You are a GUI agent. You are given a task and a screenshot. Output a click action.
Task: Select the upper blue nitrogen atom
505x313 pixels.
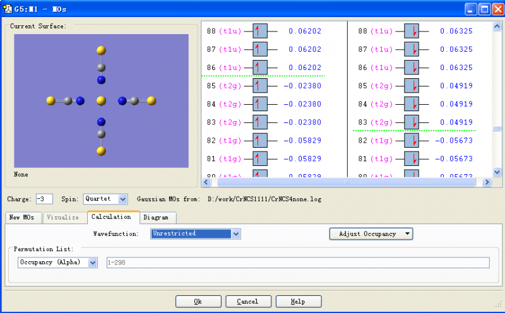[x=101, y=80]
